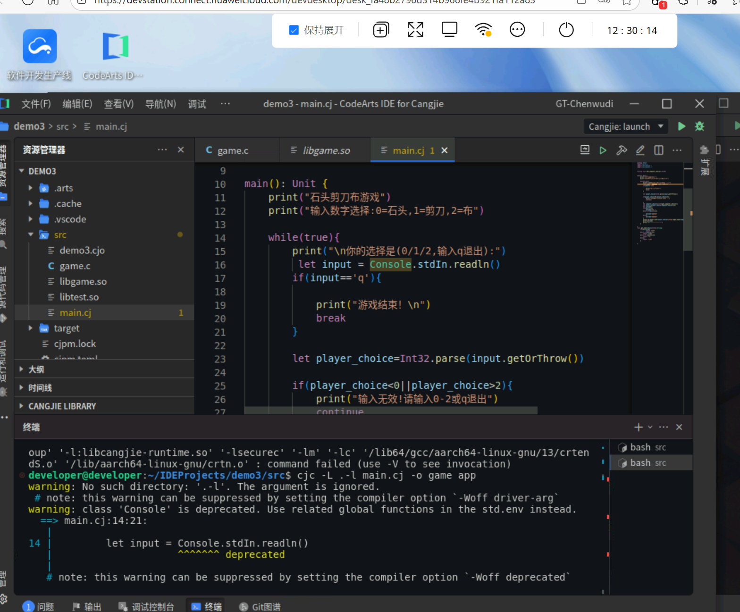Split the editor with the split icon

click(x=659, y=150)
